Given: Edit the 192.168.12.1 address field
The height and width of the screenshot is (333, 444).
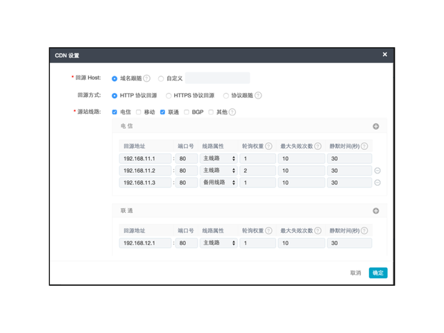Looking at the screenshot, I should (145, 243).
